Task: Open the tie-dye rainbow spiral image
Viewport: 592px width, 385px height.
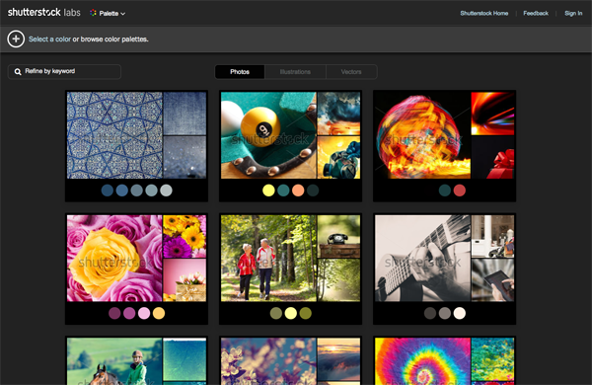Action: (x=422, y=361)
